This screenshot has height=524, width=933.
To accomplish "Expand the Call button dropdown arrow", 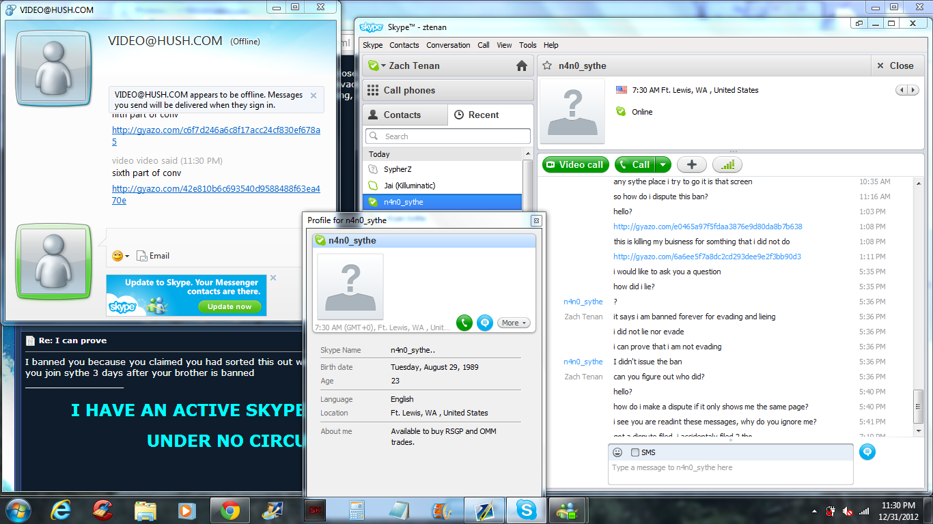I will (x=663, y=164).
